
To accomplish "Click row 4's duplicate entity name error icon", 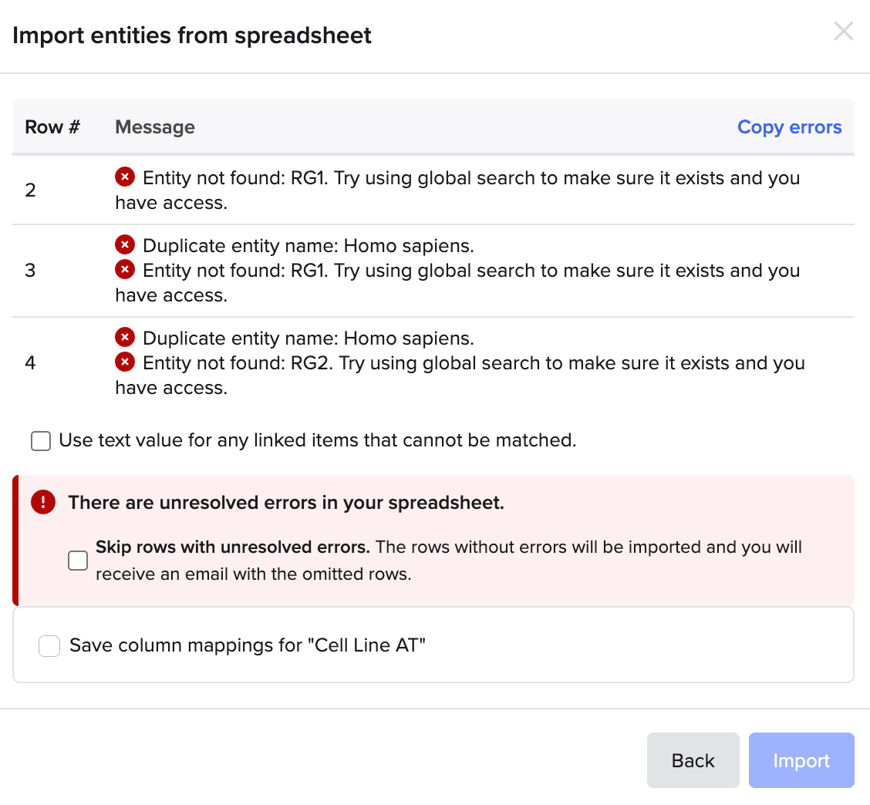I will click(124, 338).
